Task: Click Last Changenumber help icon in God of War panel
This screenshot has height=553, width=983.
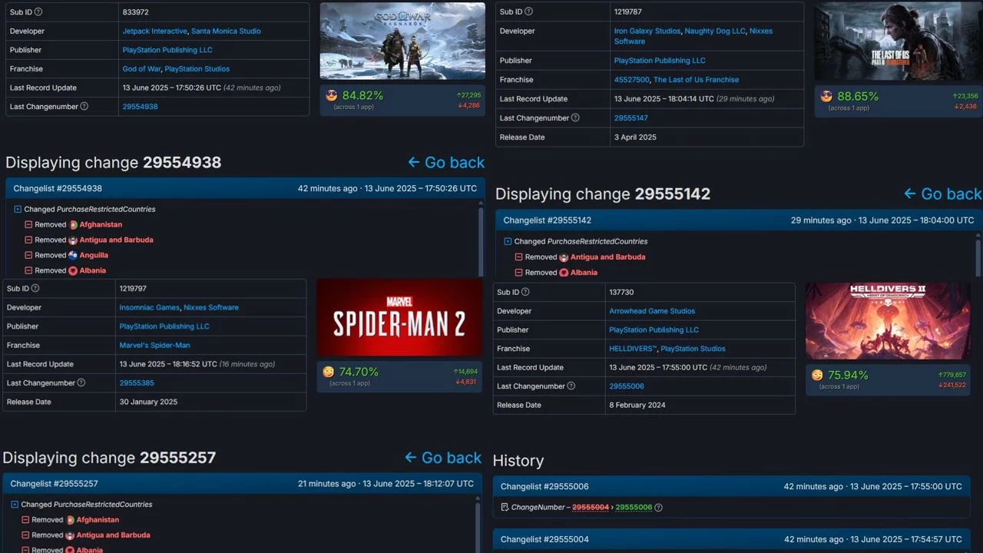Action: [x=84, y=107]
